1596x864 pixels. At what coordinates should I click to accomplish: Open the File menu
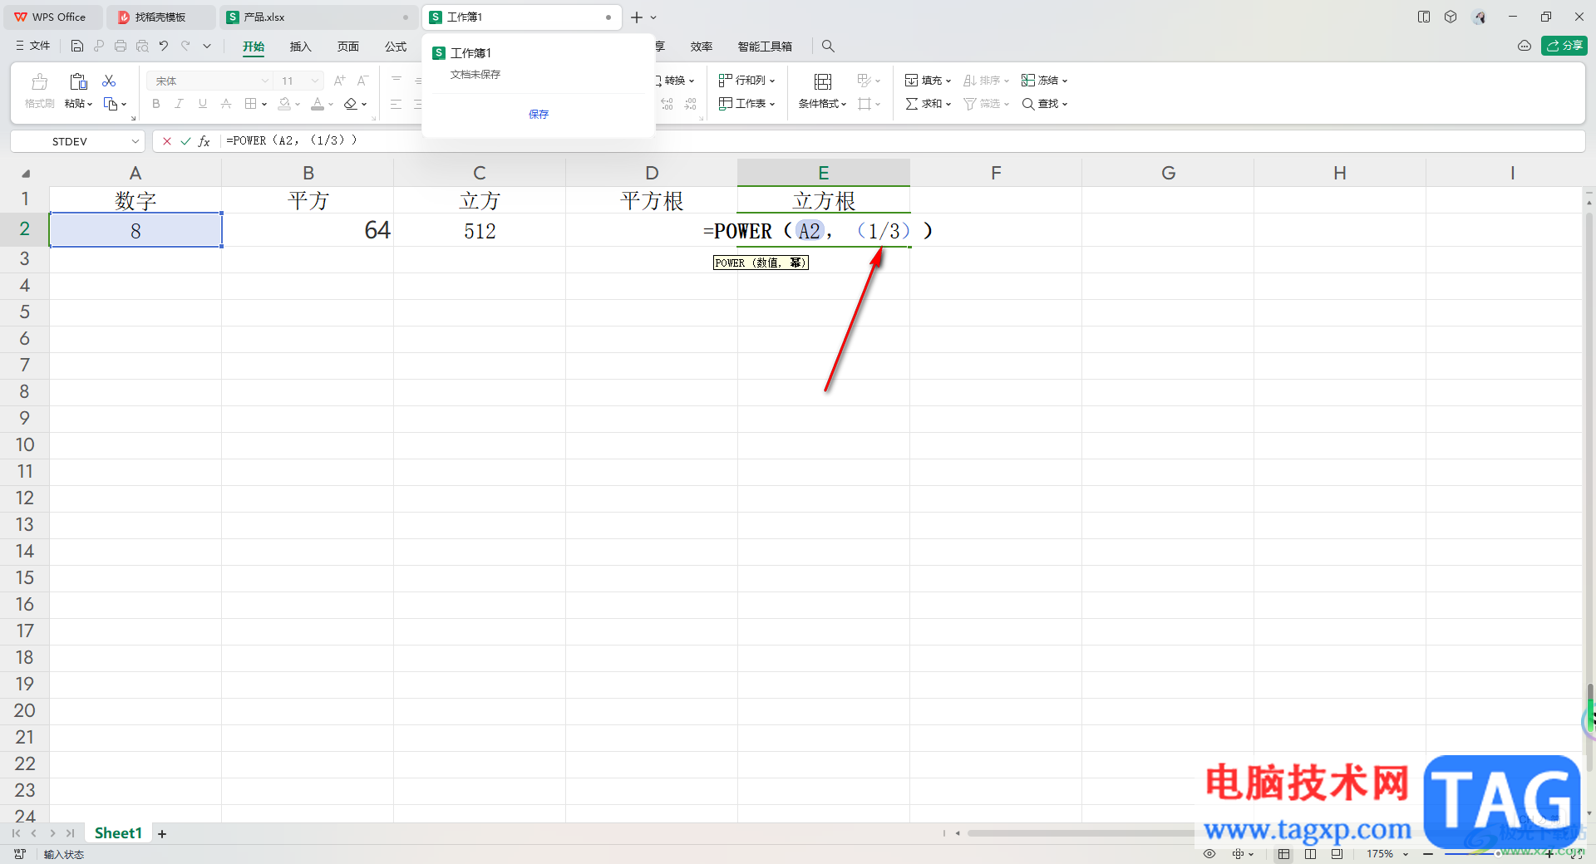click(x=33, y=46)
